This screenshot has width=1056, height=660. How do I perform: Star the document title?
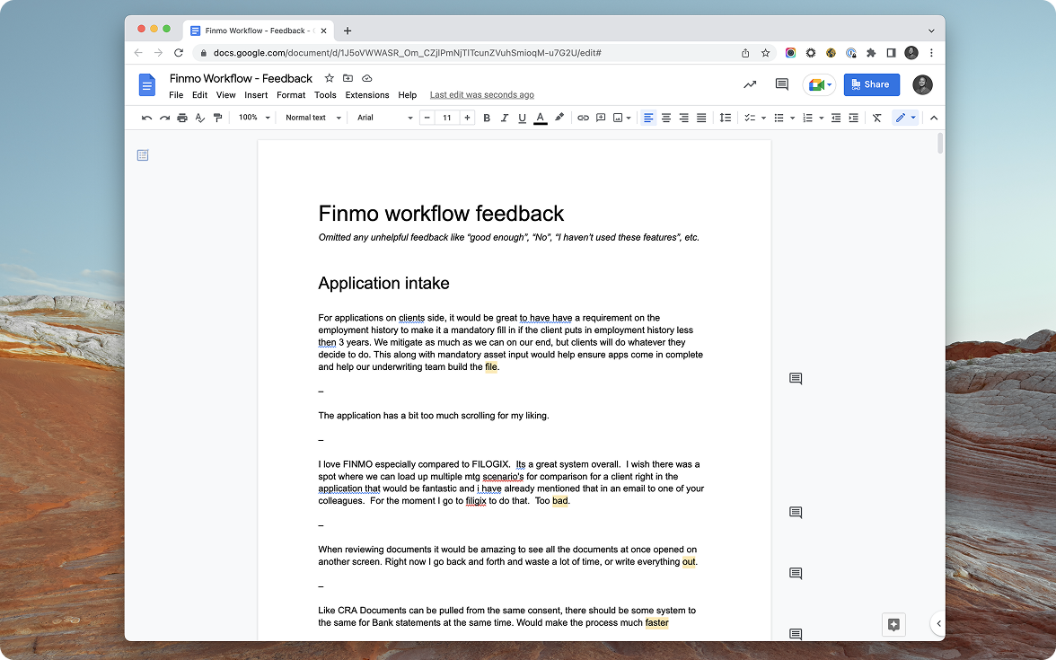[x=330, y=78]
